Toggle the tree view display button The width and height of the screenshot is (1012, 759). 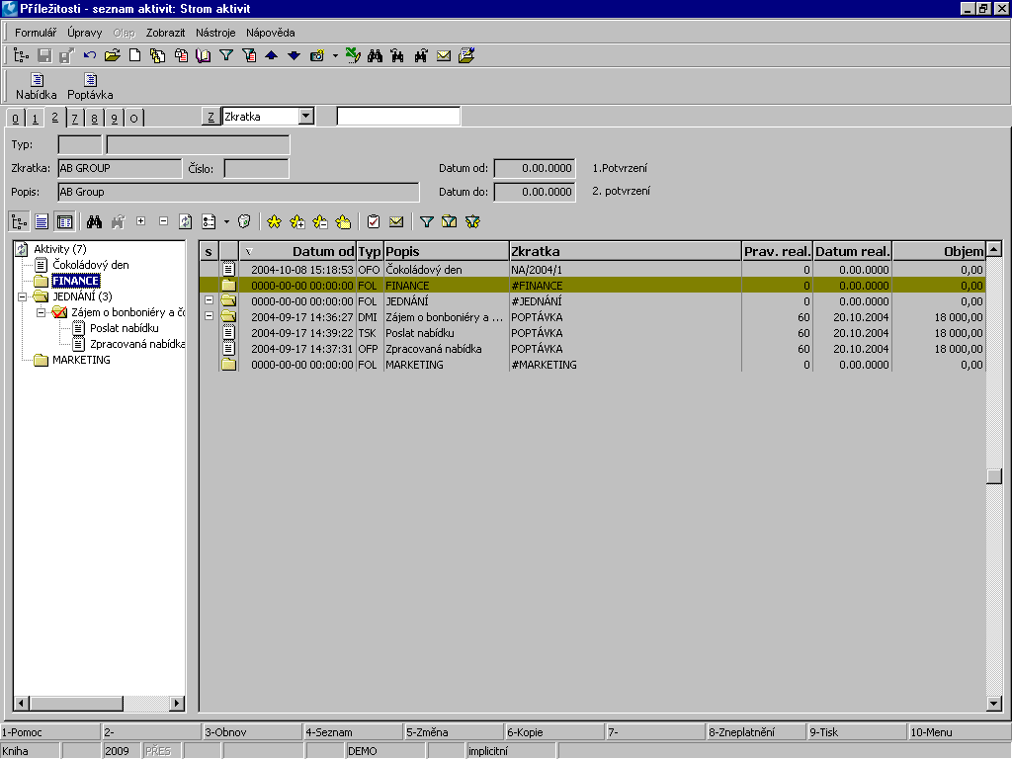(20, 222)
